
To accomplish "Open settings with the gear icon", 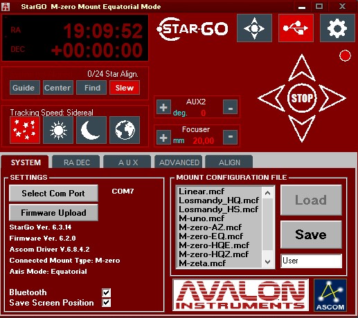I will [x=337, y=28].
